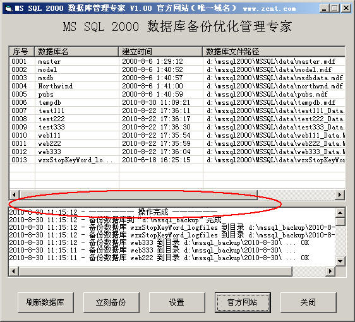
Task: Select the web111 database row
Action: tap(177, 135)
